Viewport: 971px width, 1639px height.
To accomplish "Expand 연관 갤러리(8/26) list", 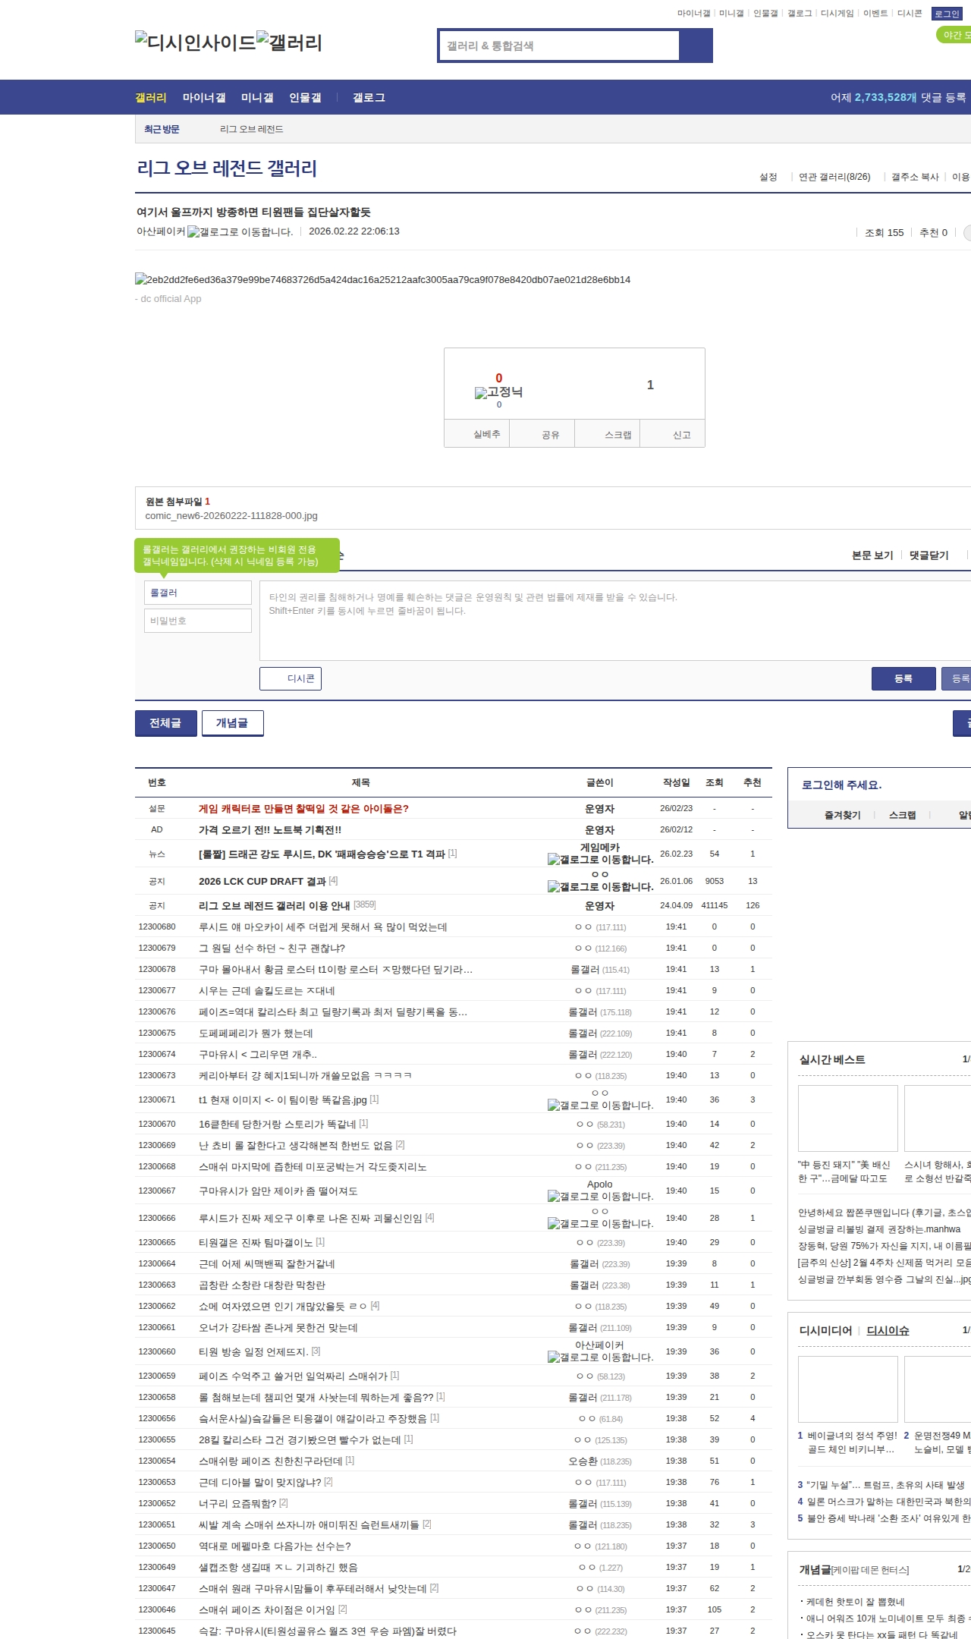I will (834, 177).
